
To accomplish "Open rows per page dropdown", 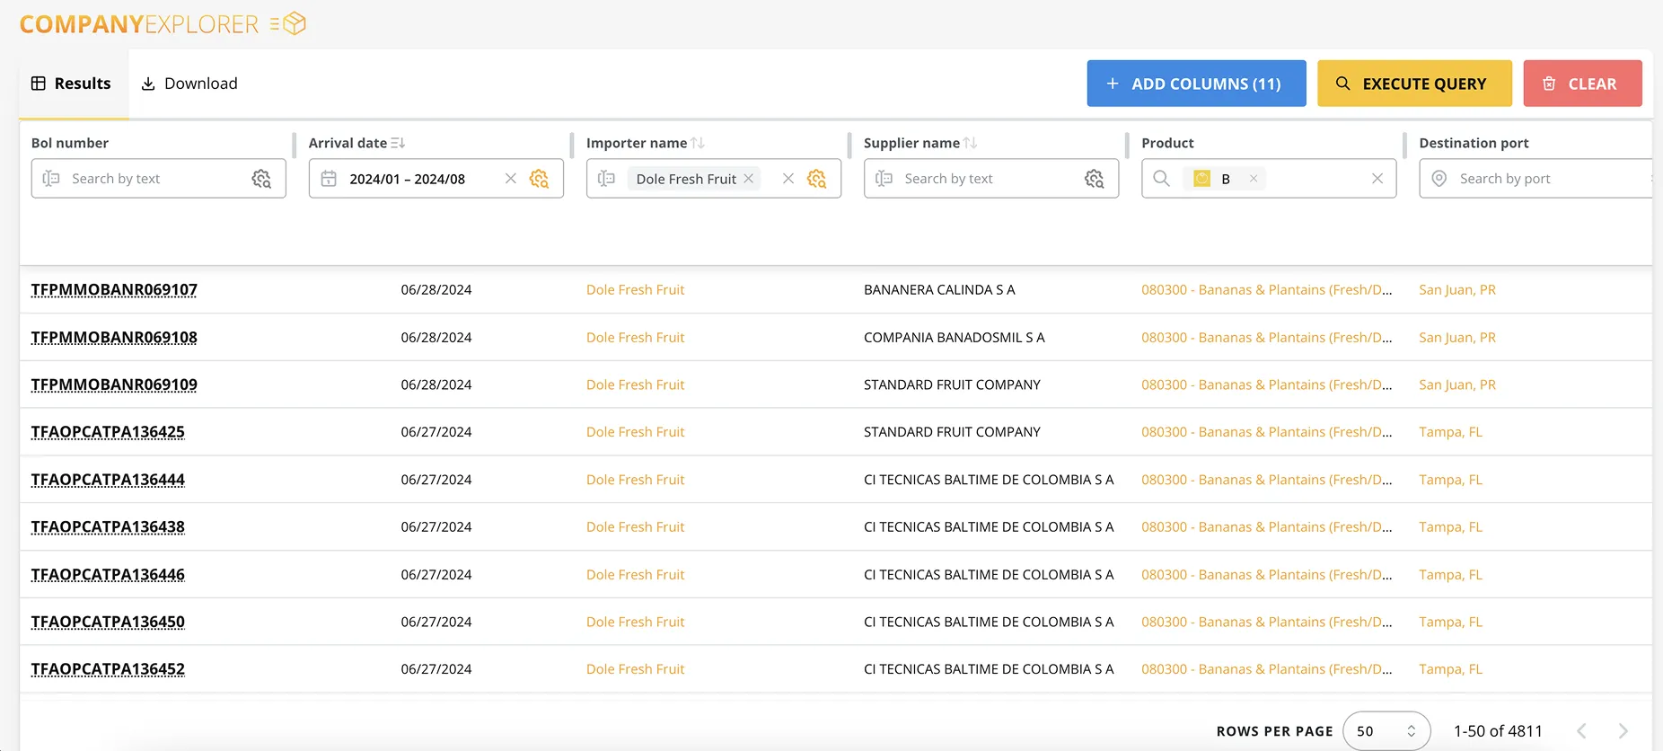I will click(1386, 731).
